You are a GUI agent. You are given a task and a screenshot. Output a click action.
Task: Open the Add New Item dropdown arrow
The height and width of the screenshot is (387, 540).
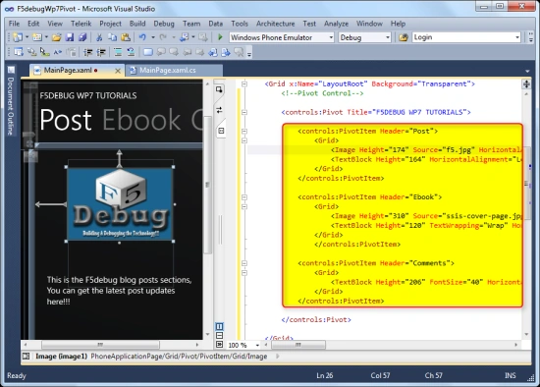46,37
